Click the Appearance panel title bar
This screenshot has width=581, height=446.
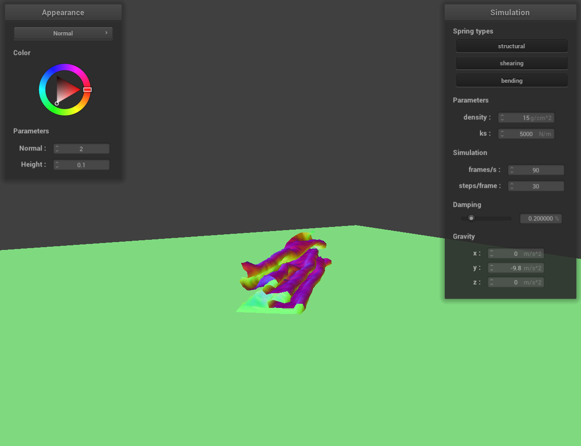(63, 12)
